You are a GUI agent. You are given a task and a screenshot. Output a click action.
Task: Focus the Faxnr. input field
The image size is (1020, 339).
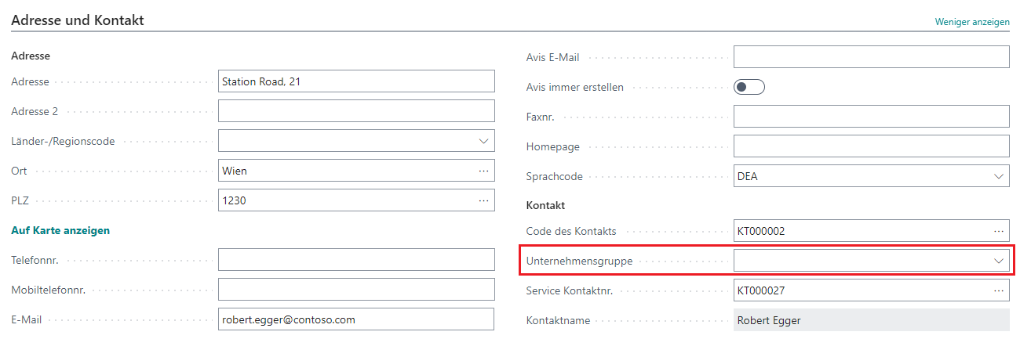coord(872,117)
